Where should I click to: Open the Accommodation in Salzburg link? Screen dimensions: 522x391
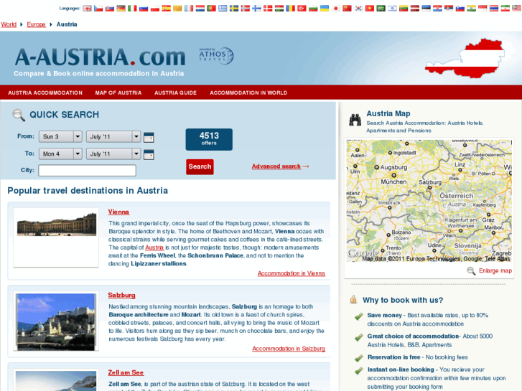click(289, 349)
